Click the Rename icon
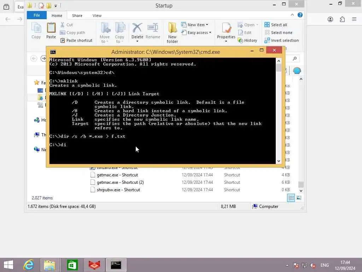Image resolution: width=362 pixels, height=272 pixels. coord(153,30)
